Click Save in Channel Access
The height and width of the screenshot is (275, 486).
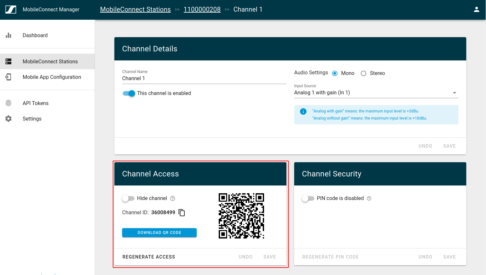point(270,257)
